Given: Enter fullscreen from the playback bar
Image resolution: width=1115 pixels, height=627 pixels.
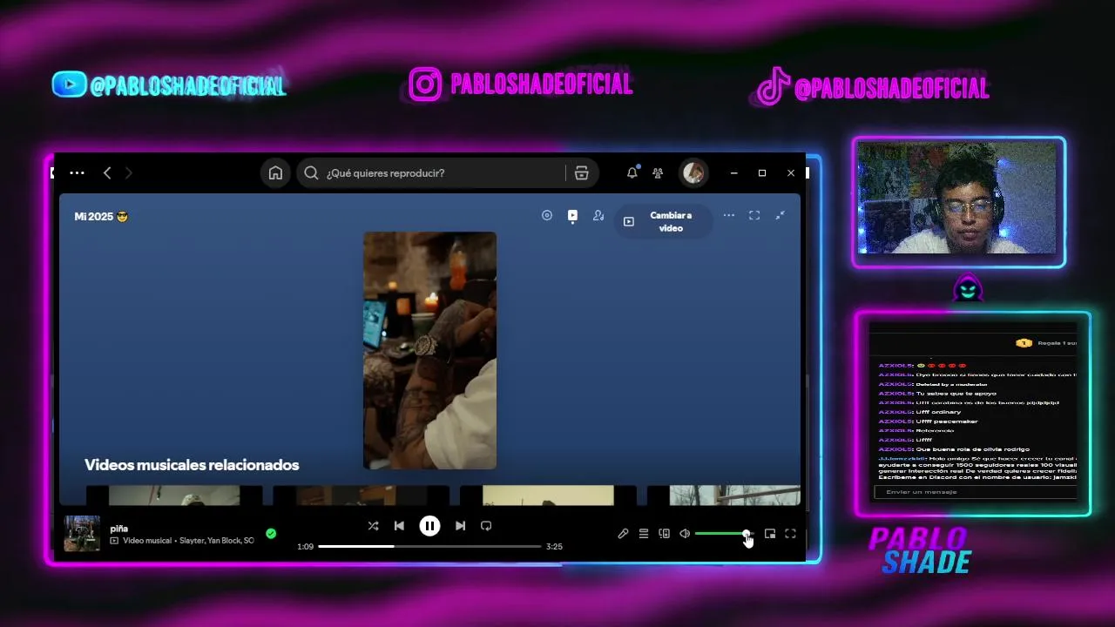Looking at the screenshot, I should click(x=790, y=534).
